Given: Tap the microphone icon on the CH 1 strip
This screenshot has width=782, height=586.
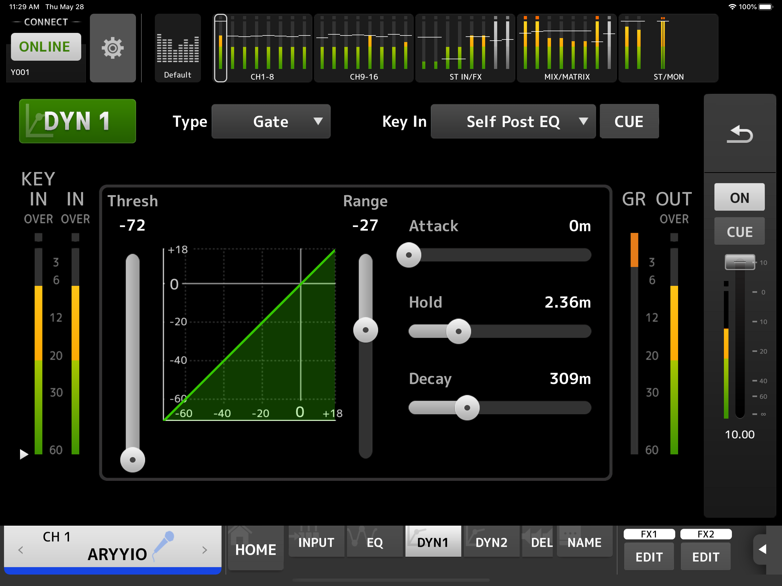Looking at the screenshot, I should (163, 544).
